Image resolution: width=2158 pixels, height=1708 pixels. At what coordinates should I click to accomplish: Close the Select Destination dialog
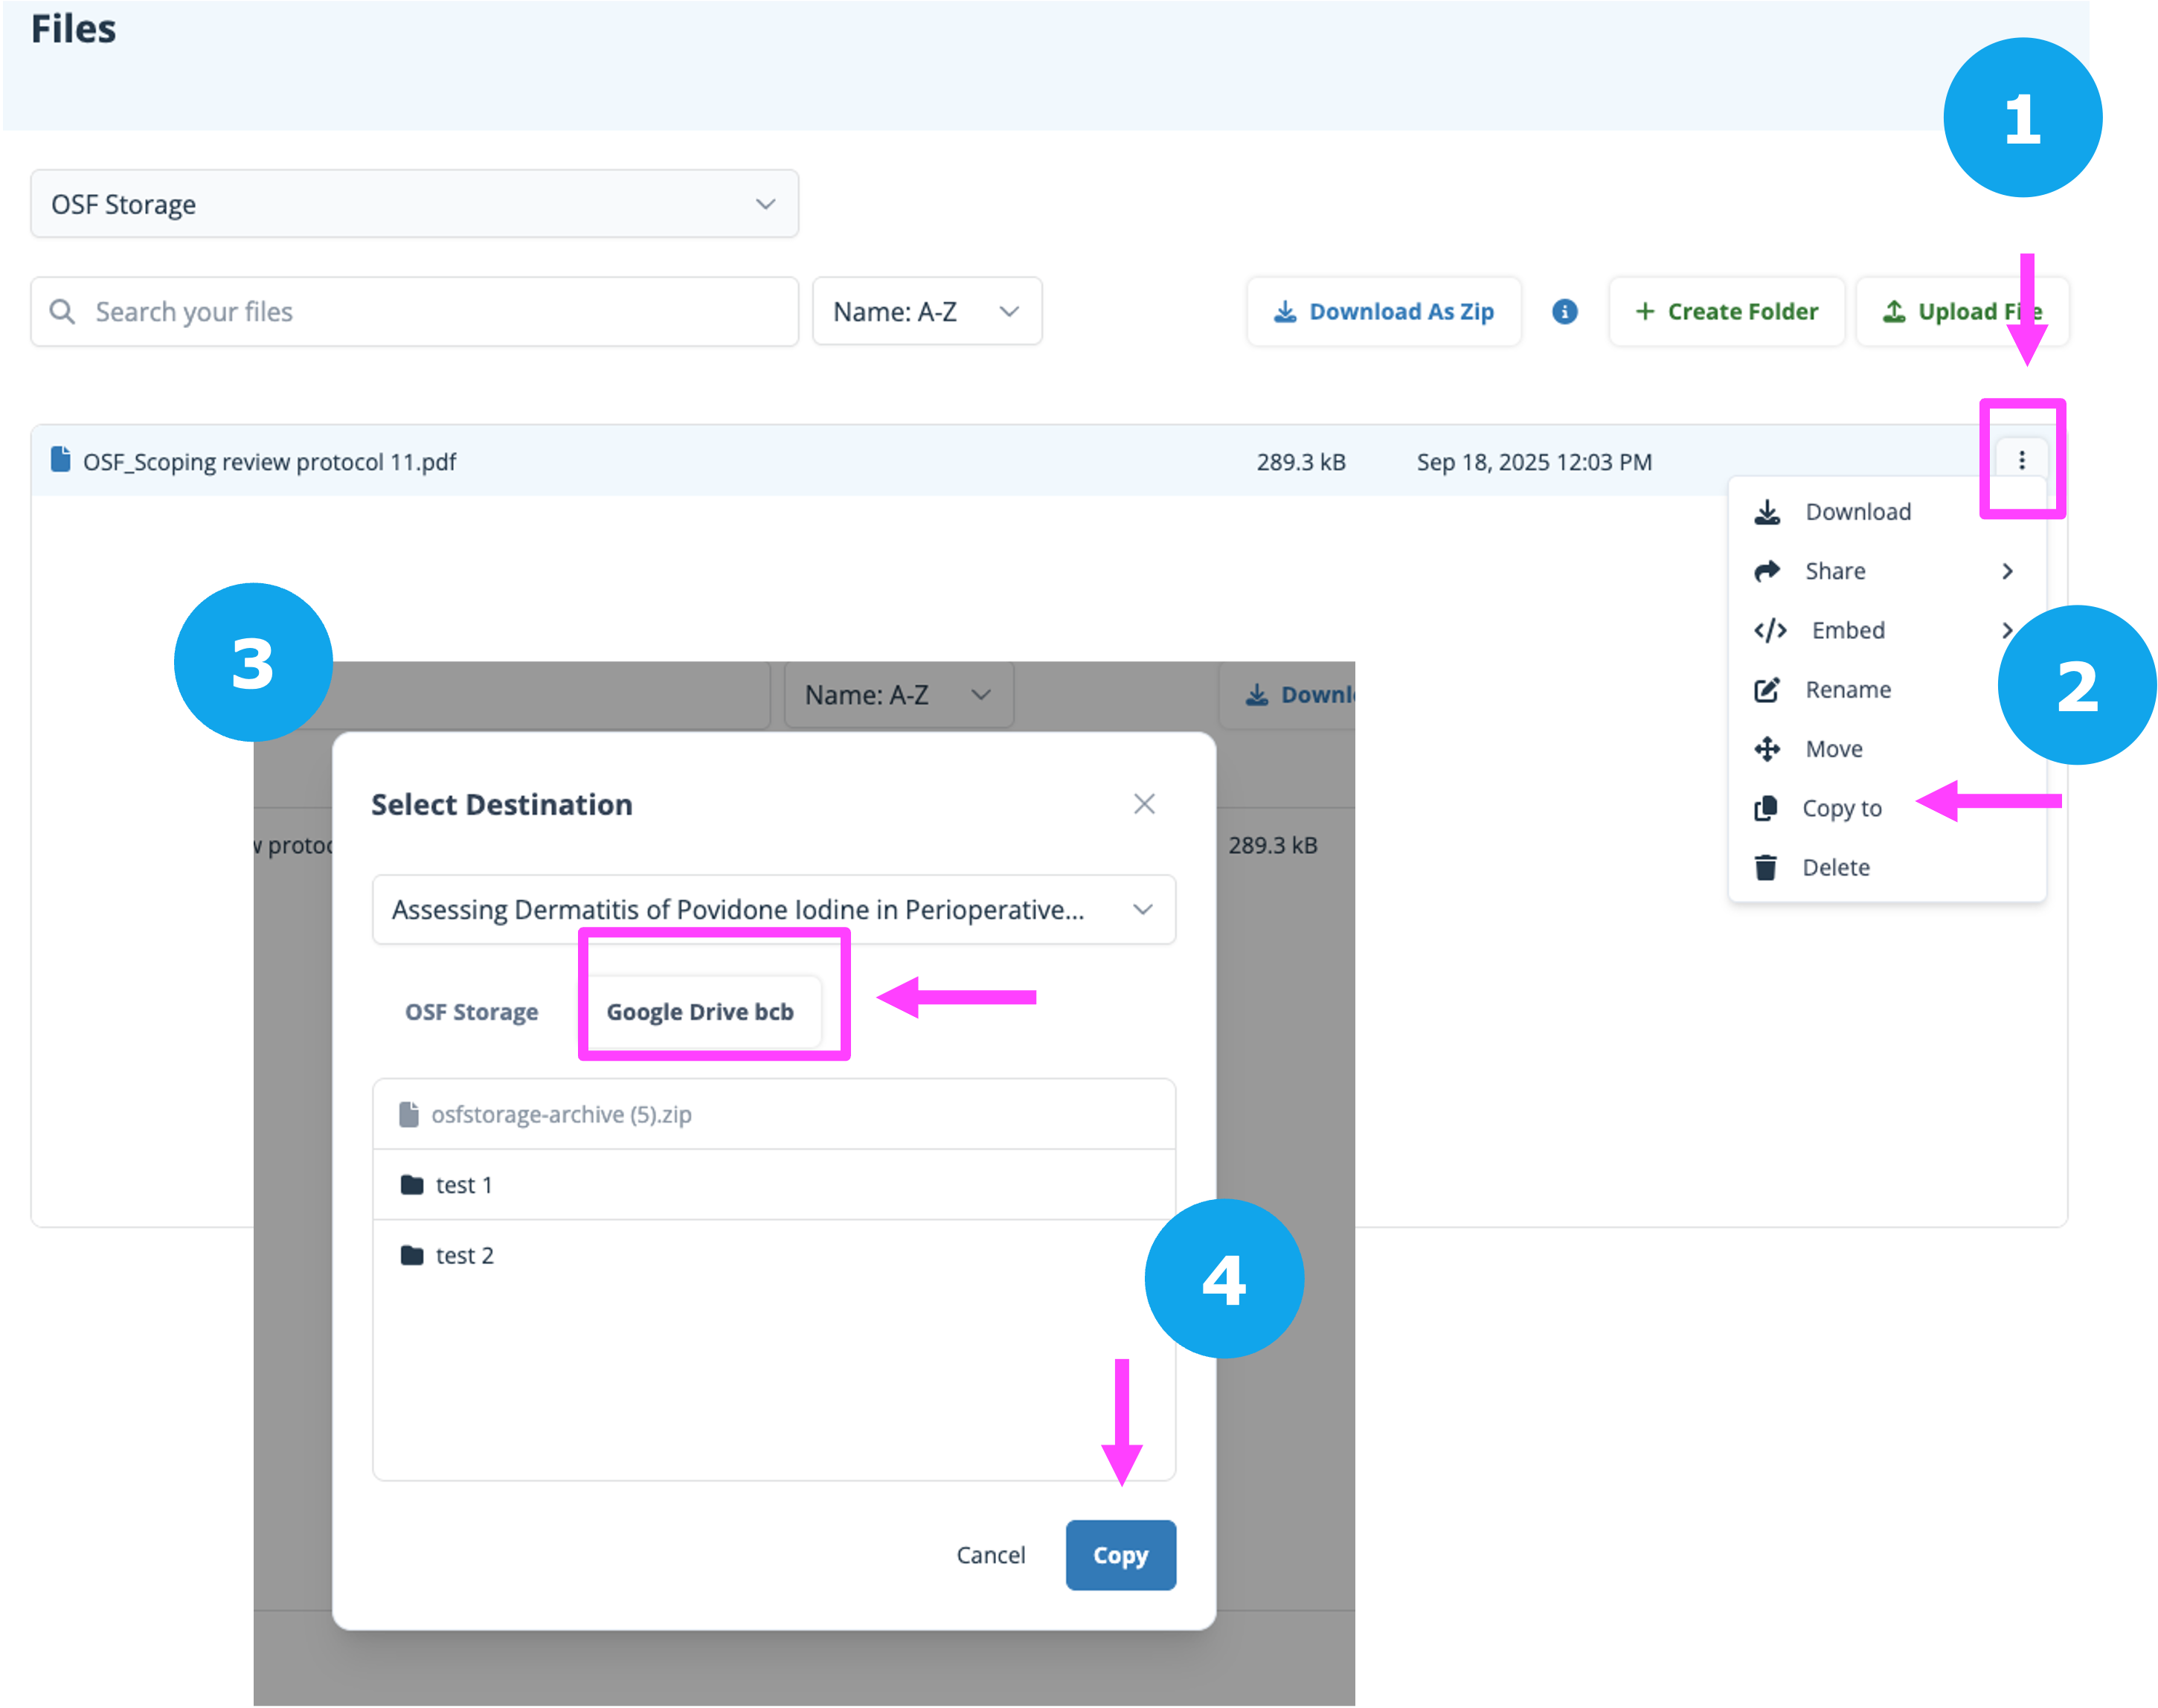click(1144, 804)
